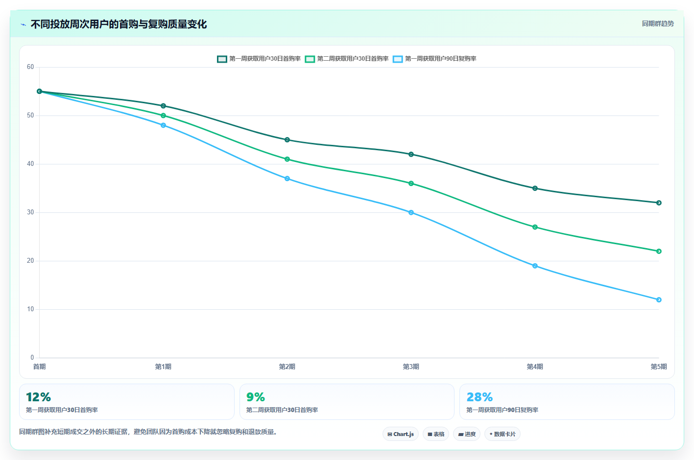The width and height of the screenshot is (694, 460).
Task: Toggle the 第一周获取用户90日复购率 legend swatch
Action: 398,59
